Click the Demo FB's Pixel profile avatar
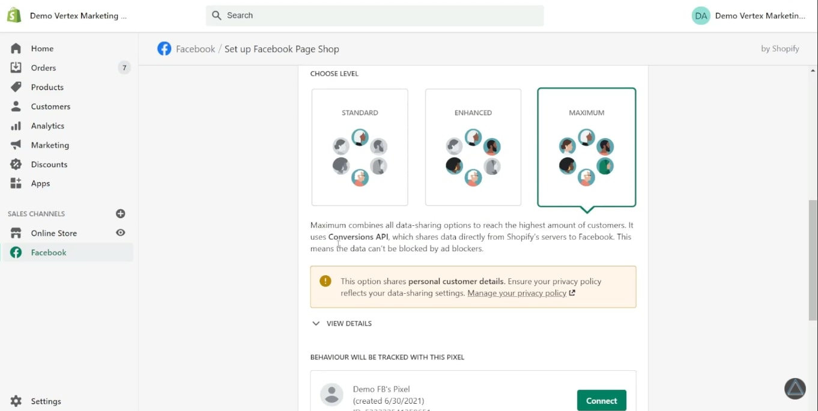 tap(332, 395)
